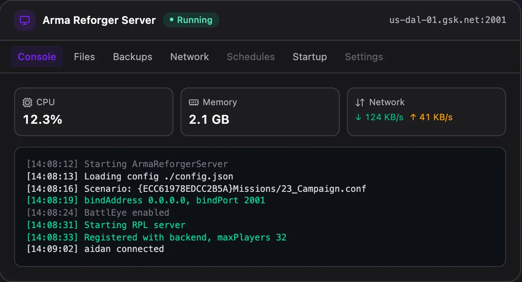This screenshot has height=282, width=522.
Task: Click log line Starting ArmaReforgerServer
Action: [x=127, y=164]
